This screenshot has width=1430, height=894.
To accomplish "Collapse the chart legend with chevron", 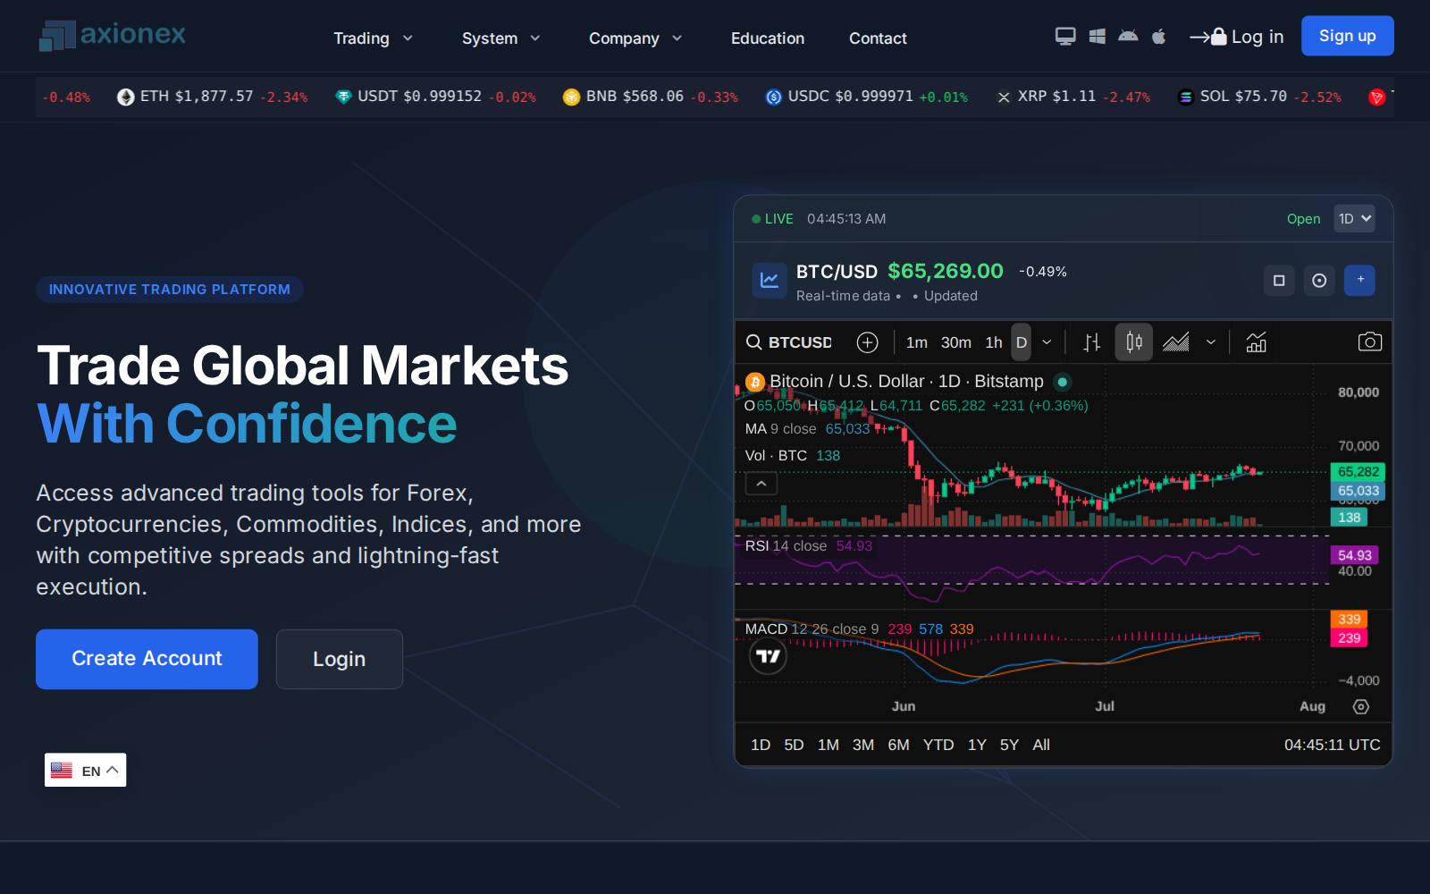I will click(x=761, y=484).
